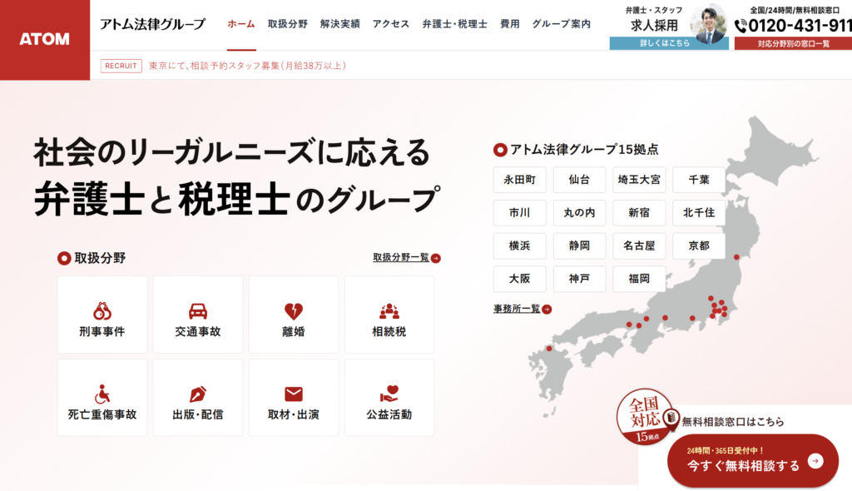Viewport: 852px width, 491px height.
Task: Click the hand-heart icon for 公益活動
Action: coord(389,394)
